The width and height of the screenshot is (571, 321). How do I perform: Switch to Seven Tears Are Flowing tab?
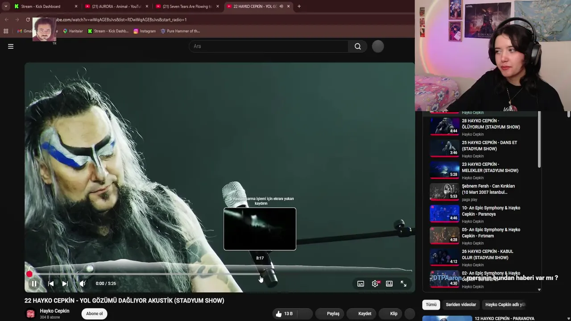(x=187, y=6)
